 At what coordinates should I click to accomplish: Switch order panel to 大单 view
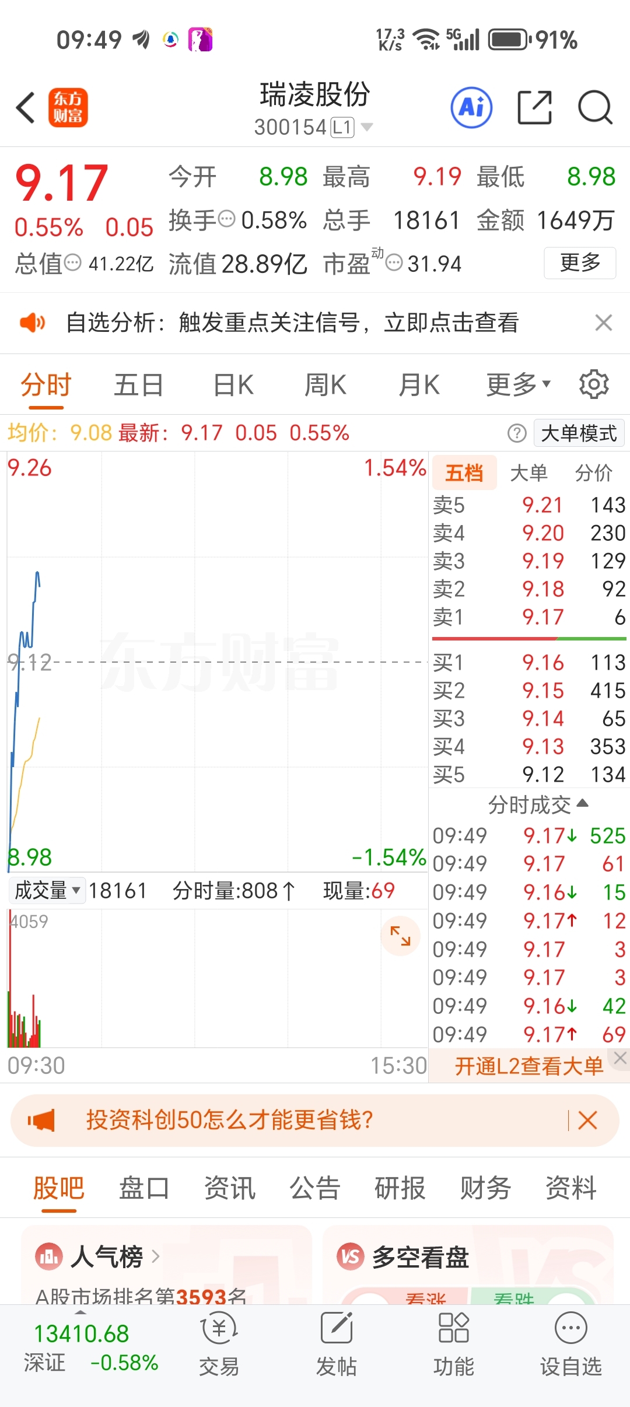coord(528,473)
